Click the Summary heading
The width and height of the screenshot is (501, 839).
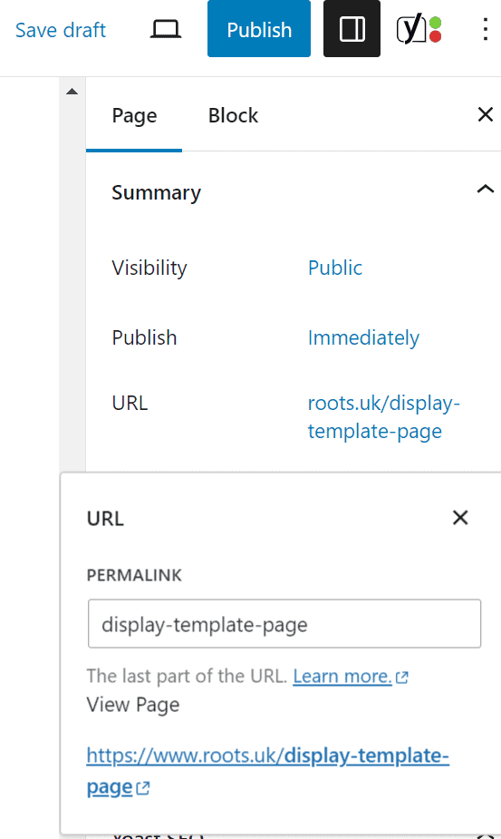coord(156,192)
